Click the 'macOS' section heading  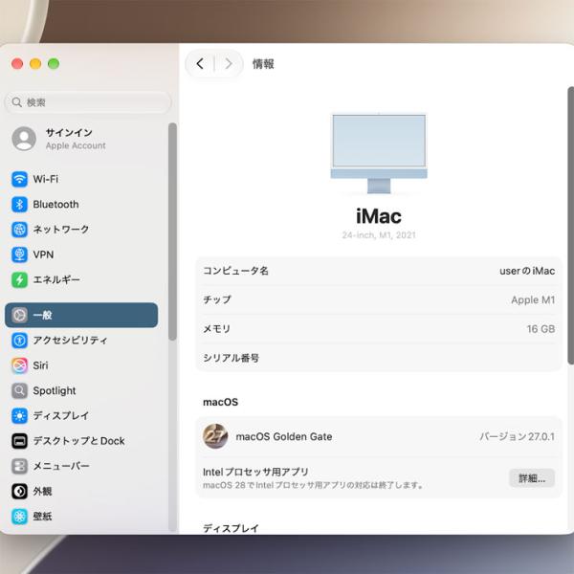coord(220,402)
